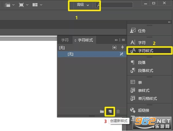
Task: Open the view options icon in the top bar
Action: pyautogui.click(x=7, y=5)
